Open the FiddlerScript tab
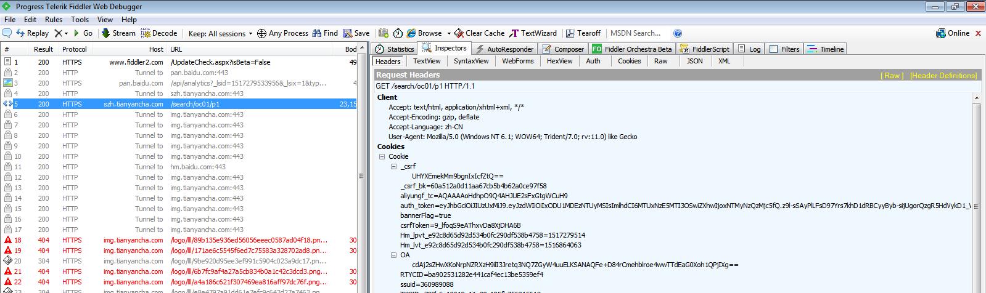 tap(705, 49)
